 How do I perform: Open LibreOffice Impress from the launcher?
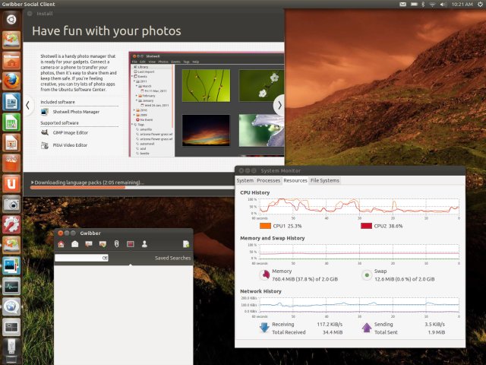click(11, 142)
